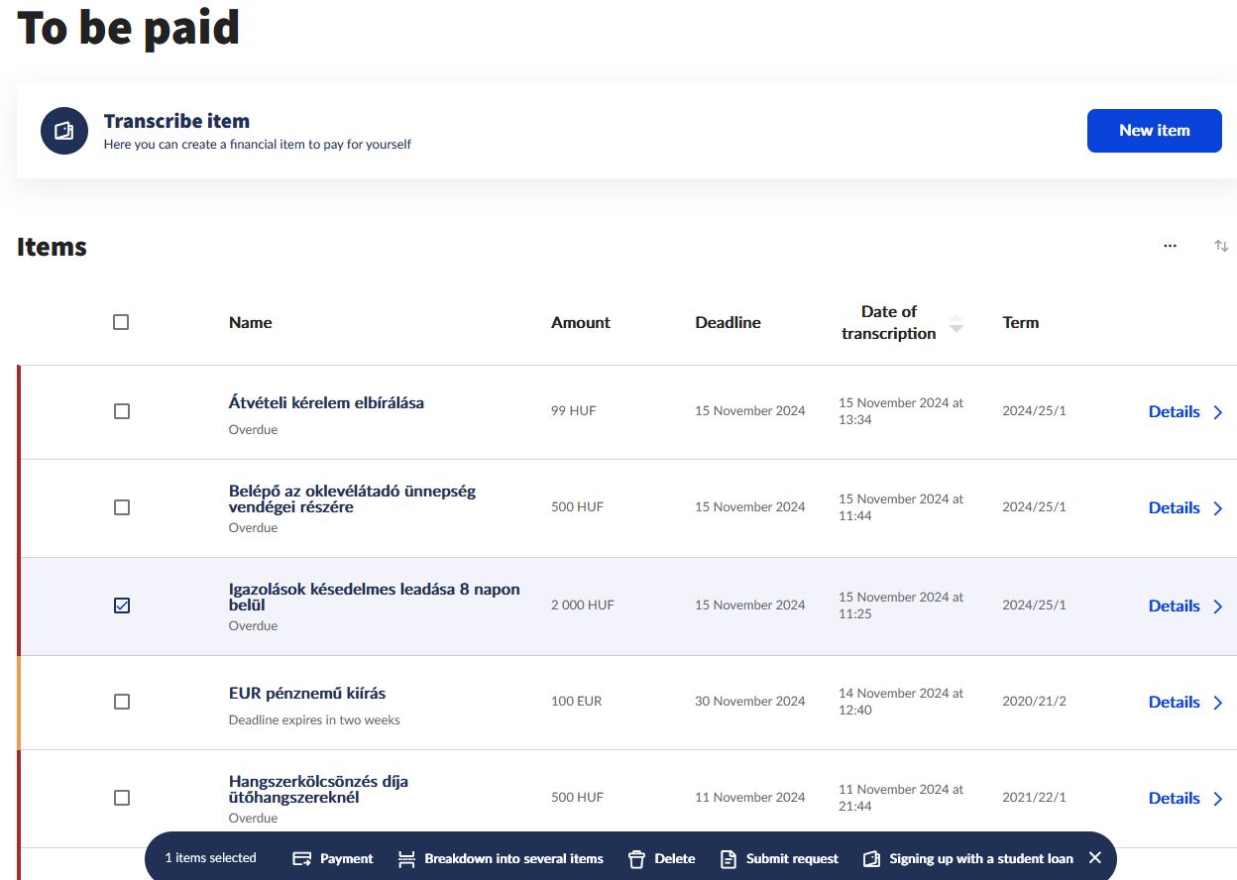Toggle the select-all checkbox in table header

coord(121,322)
